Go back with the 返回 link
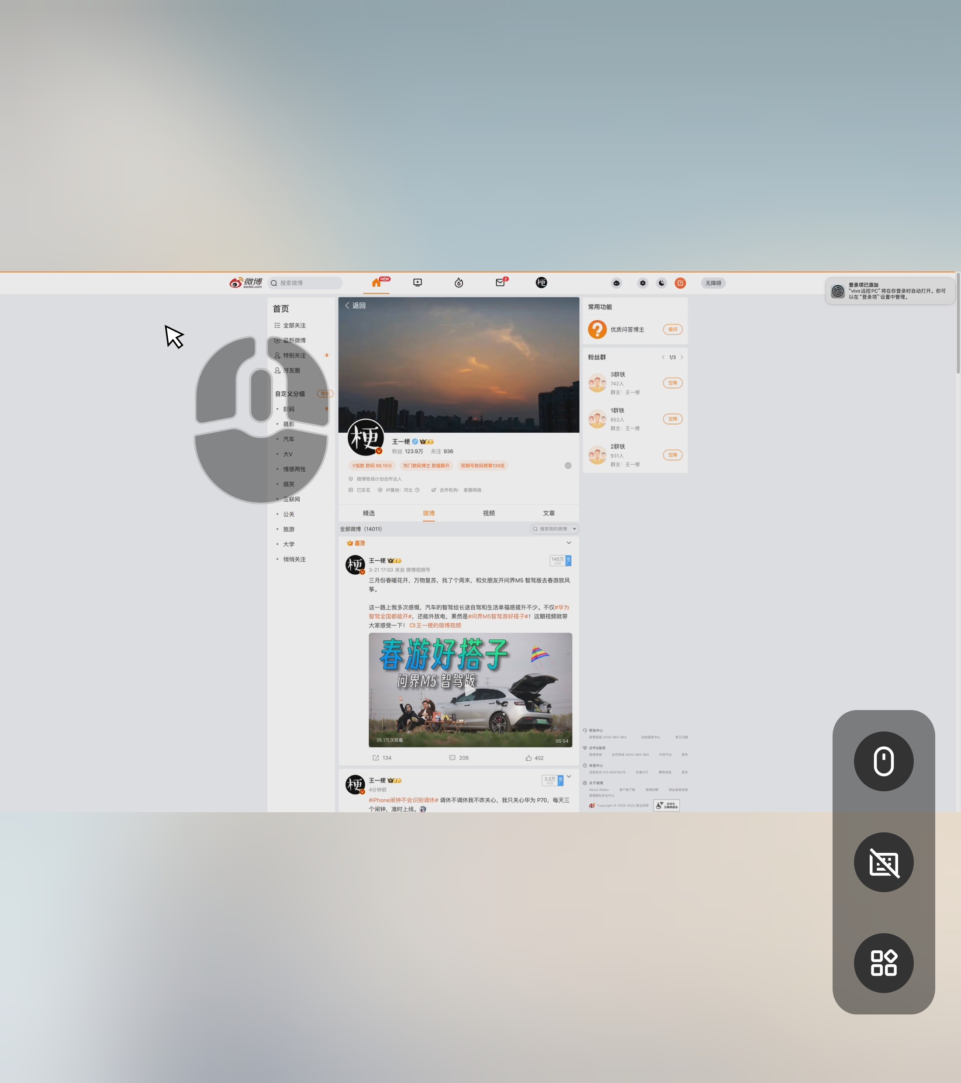This screenshot has width=961, height=1083. pyautogui.click(x=355, y=306)
